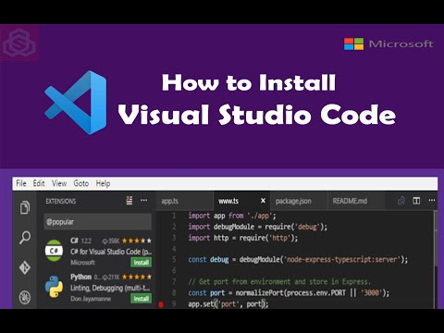The height and width of the screenshot is (333, 444).
Task: Click the C# 356K download count
Action: click(111, 240)
